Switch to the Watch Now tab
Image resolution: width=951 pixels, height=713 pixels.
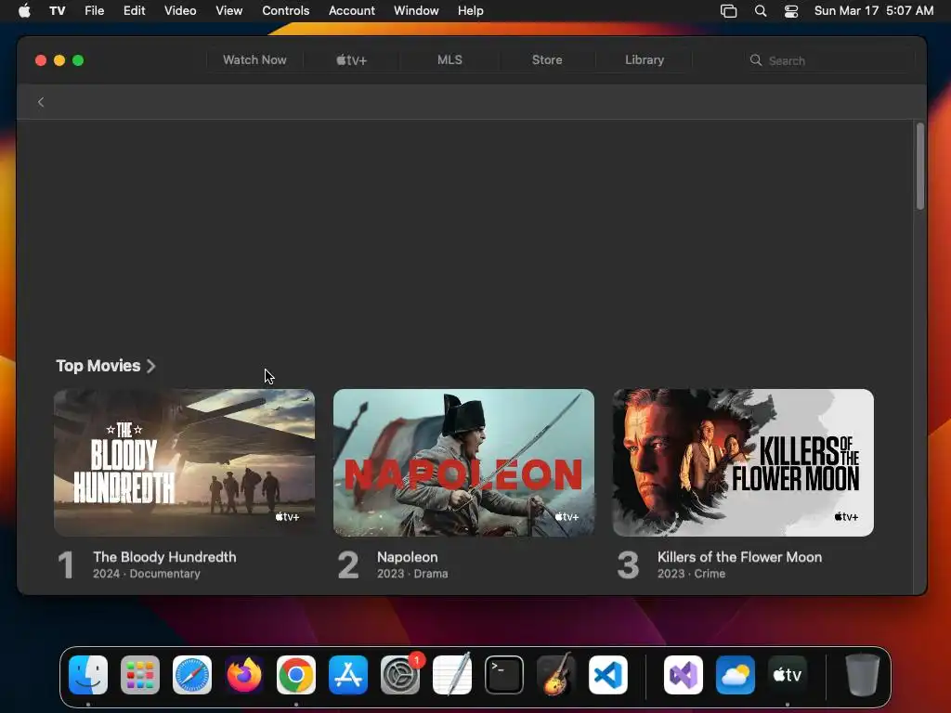254,60
